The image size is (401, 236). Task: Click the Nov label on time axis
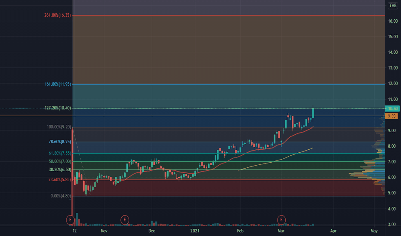tap(104, 231)
